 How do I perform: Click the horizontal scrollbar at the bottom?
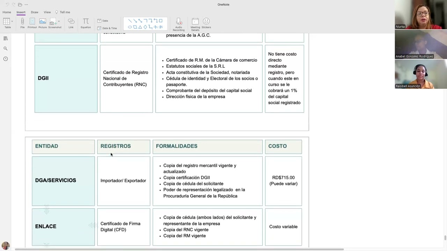coord(179,249)
